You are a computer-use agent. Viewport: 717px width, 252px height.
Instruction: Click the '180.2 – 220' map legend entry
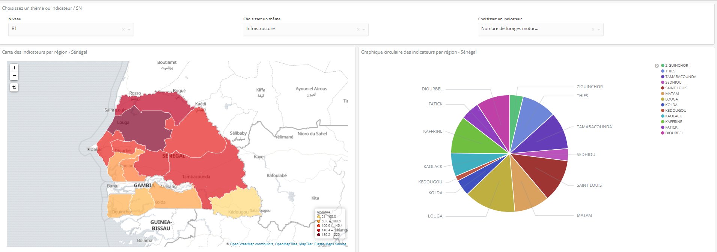pos(328,235)
